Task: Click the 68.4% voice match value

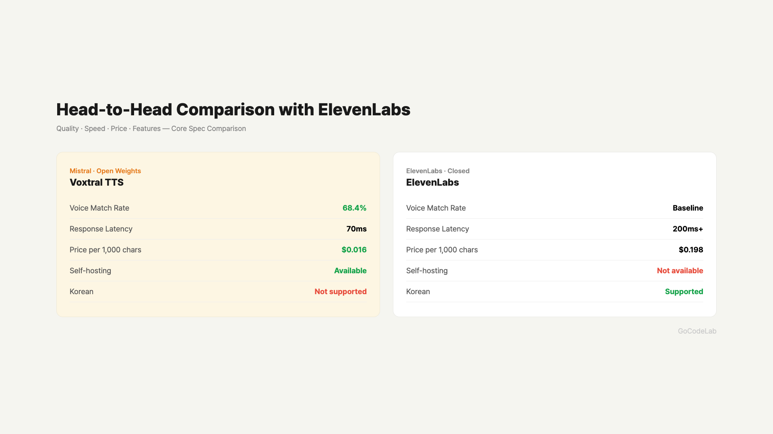Action: 354,208
